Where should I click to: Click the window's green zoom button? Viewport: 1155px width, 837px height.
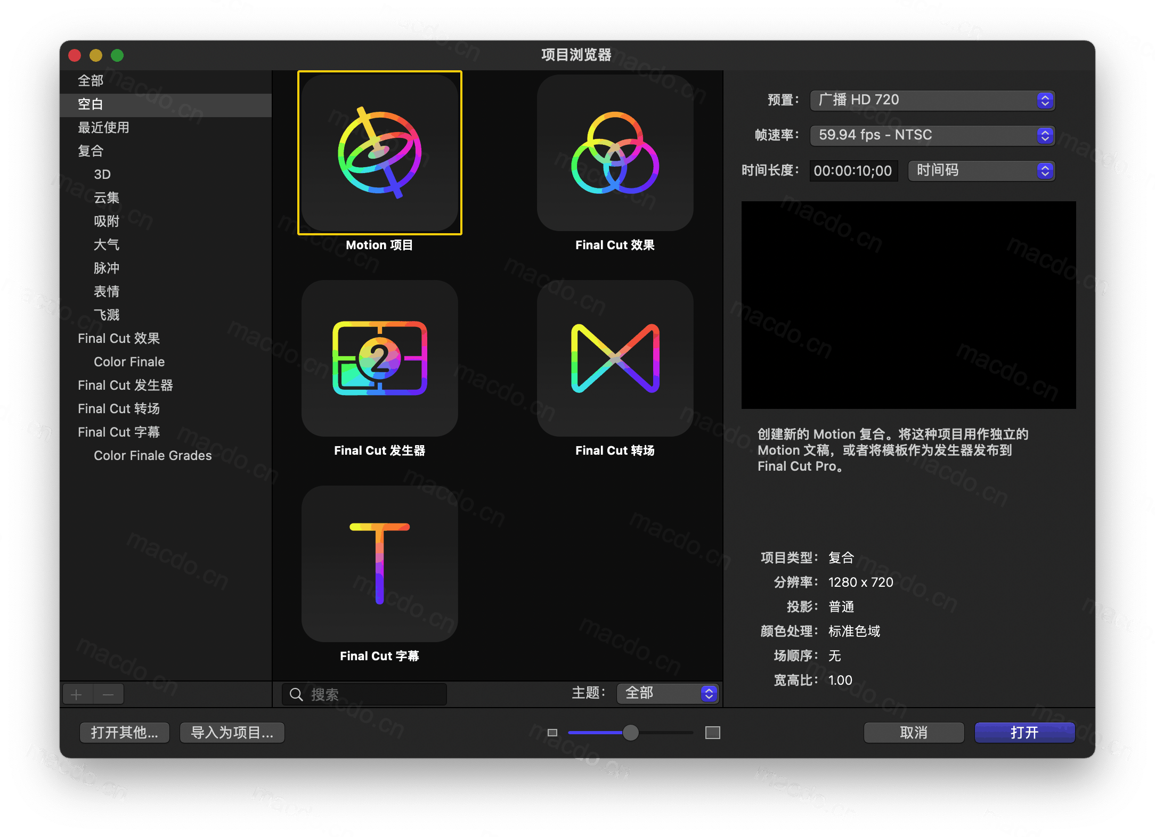(117, 55)
